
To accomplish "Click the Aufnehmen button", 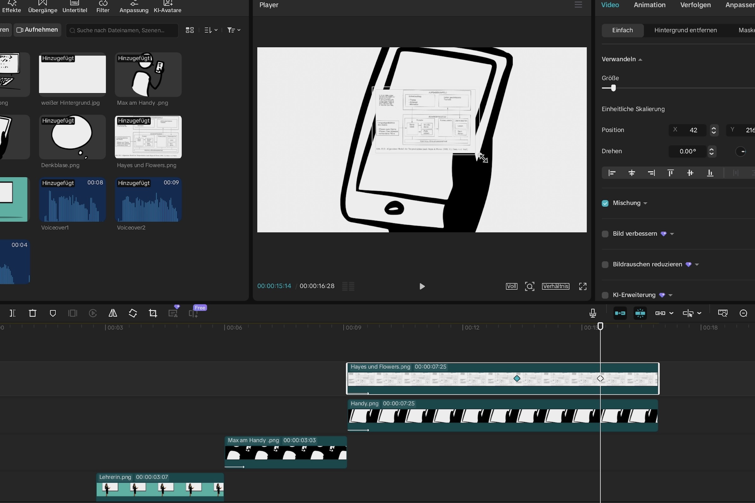I will tap(37, 30).
